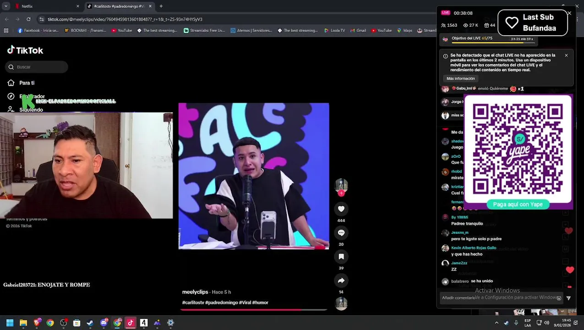Open Steam from taskbar
Screen dimensions: 584x330
pos(90,323)
